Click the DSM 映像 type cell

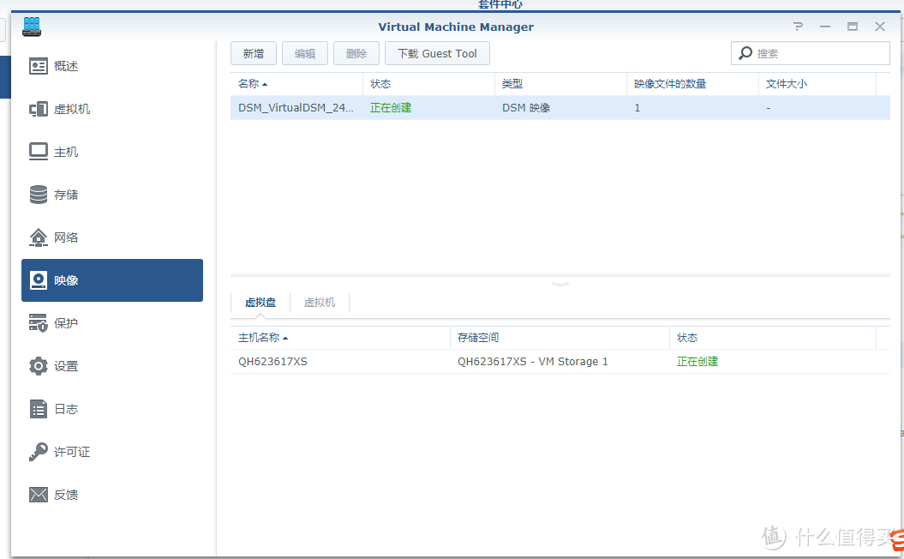[526, 108]
